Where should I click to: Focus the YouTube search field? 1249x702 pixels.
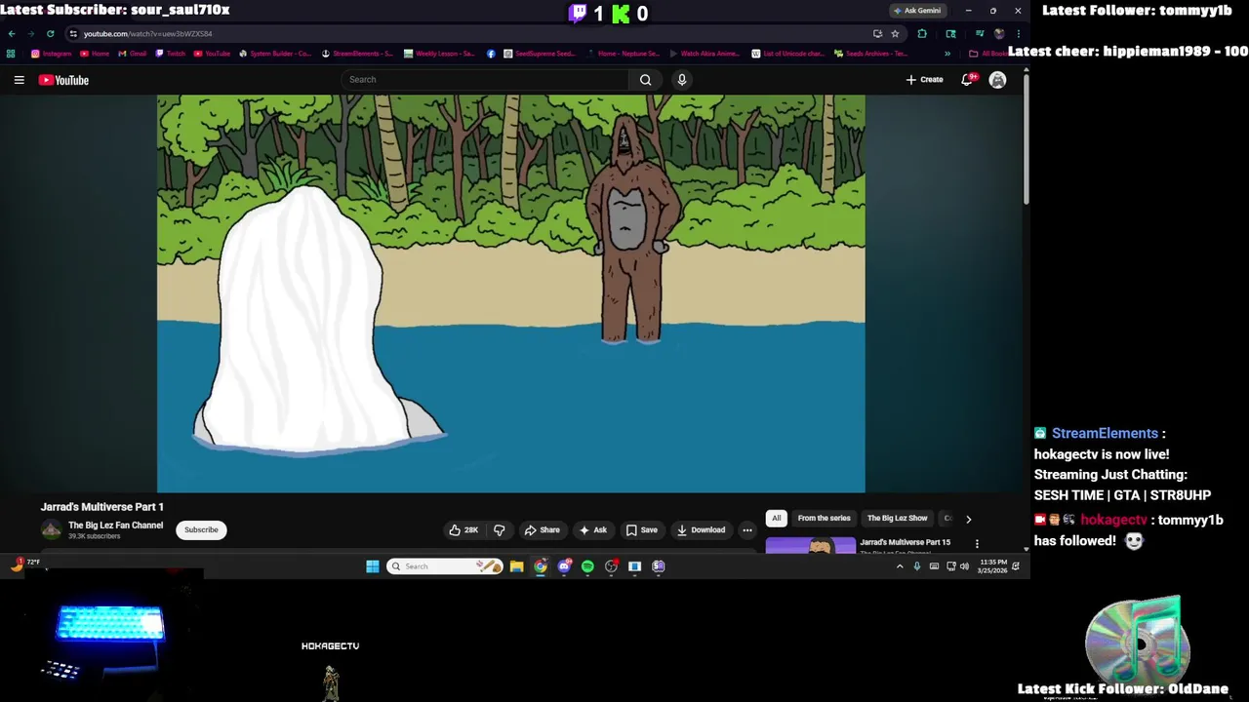[x=486, y=80]
